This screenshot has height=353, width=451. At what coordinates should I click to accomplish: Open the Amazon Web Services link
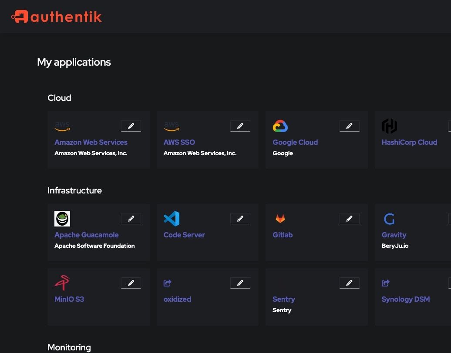click(91, 142)
